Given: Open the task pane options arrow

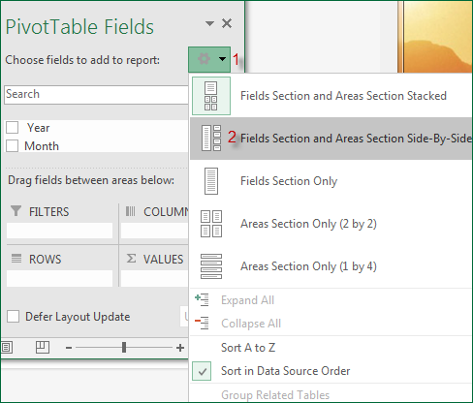Looking at the screenshot, I should point(209,23).
